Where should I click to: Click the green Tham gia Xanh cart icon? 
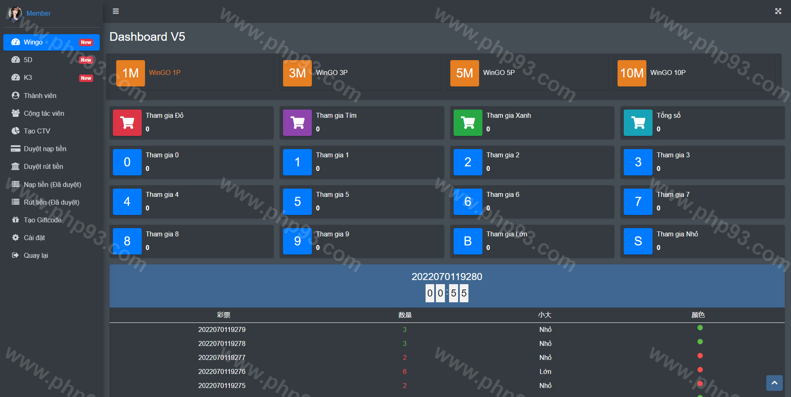[468, 123]
